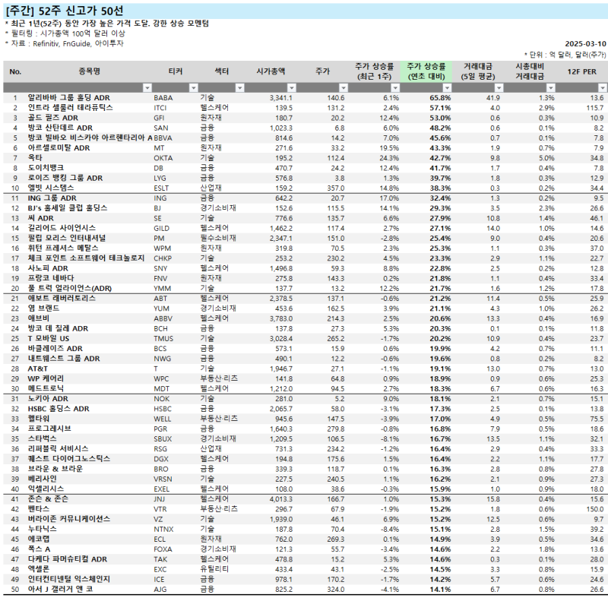Select the 버라이존 커뮤니케이션스 cell

tap(69, 519)
